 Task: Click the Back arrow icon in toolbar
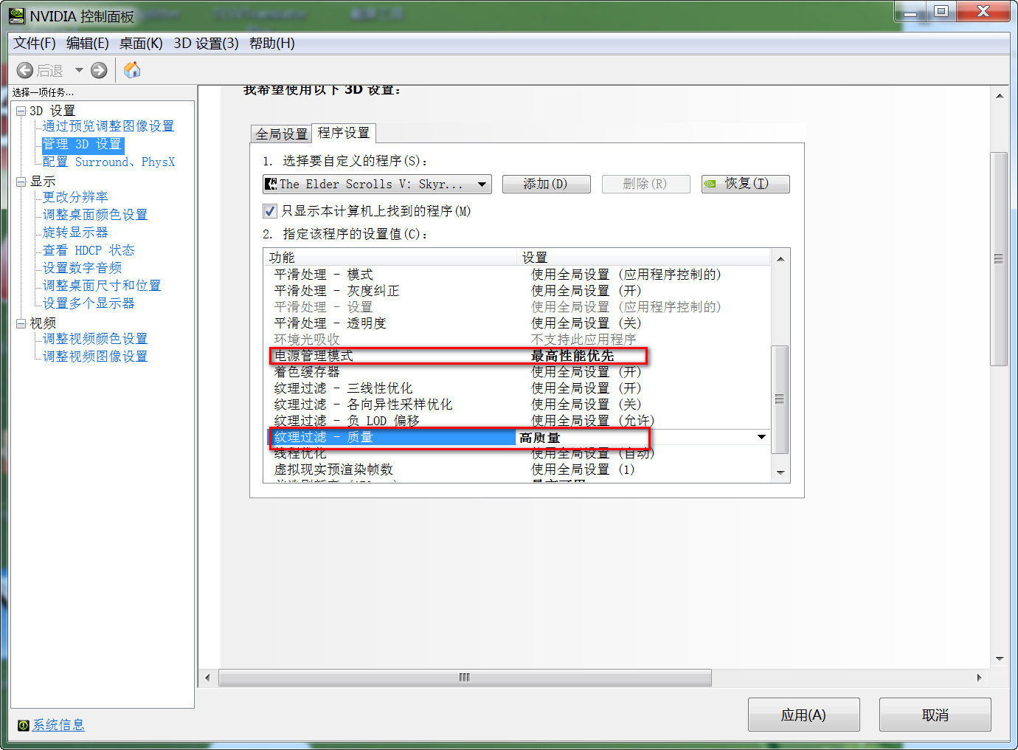[x=25, y=70]
